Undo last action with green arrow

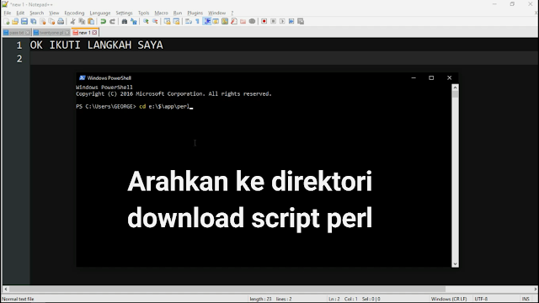point(103,21)
